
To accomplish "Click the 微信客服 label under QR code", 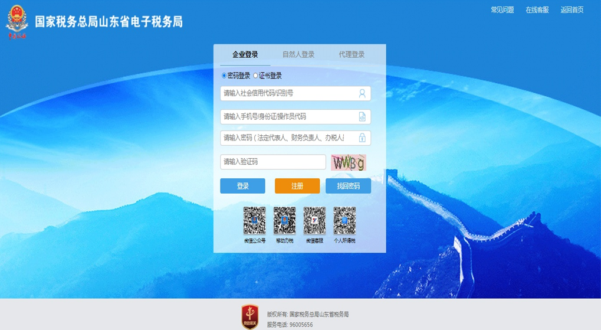I will coord(314,241).
